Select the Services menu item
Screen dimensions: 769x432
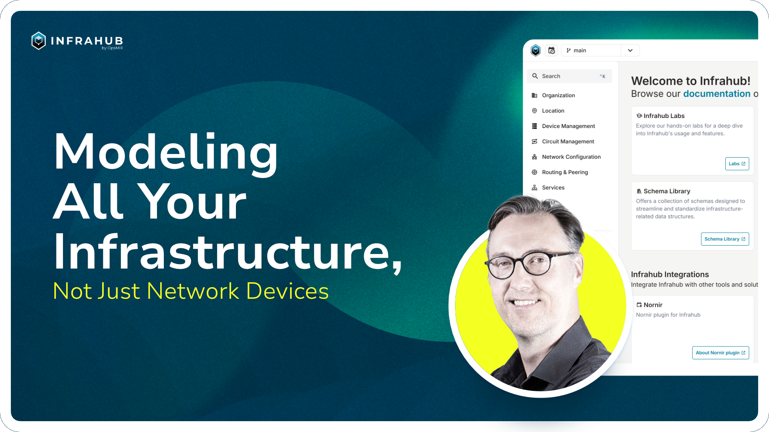pos(553,187)
